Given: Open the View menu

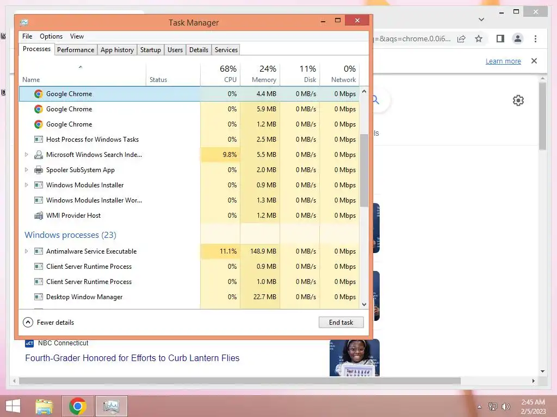Looking at the screenshot, I should pyautogui.click(x=77, y=36).
